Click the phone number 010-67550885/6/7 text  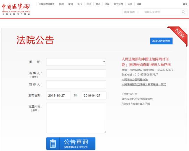(x=146, y=75)
